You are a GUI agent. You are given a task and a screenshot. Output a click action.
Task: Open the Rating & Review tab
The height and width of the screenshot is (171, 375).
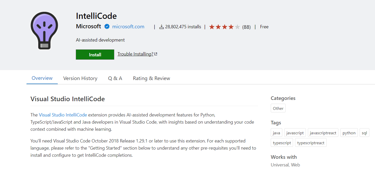151,78
